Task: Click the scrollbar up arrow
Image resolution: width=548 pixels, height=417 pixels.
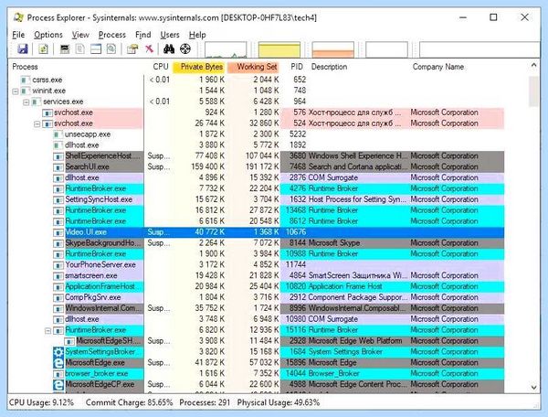Action: [x=533, y=65]
